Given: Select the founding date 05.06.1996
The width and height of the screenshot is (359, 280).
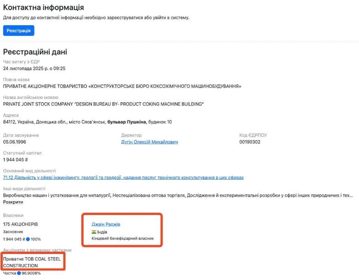Looking at the screenshot, I should tap(16, 142).
